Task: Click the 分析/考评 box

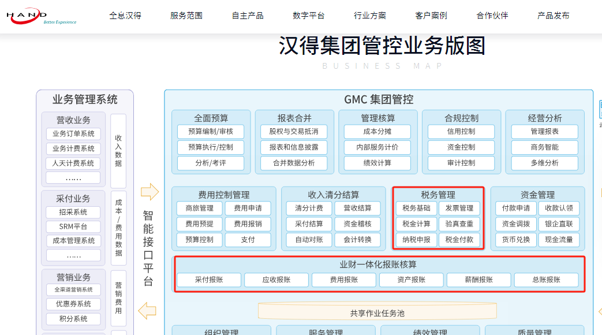Action: tap(211, 163)
